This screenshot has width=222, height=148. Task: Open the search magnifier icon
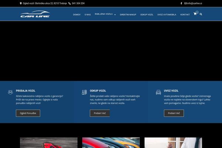click(x=201, y=14)
